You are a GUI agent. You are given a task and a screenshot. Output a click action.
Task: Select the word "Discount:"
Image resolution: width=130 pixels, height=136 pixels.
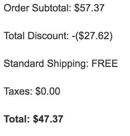[x=48, y=36]
